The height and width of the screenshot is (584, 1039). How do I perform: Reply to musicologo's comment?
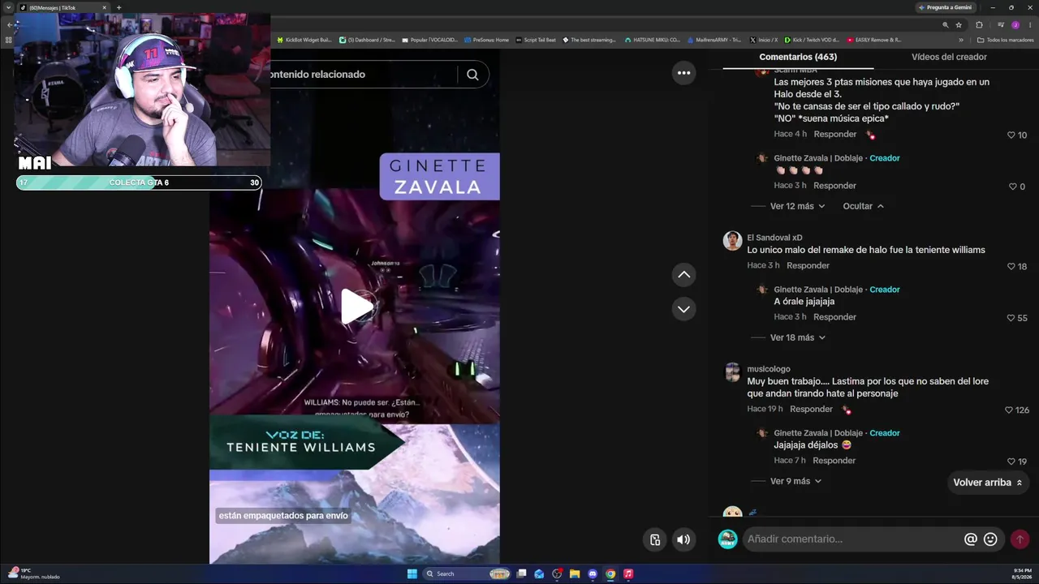coord(811,409)
